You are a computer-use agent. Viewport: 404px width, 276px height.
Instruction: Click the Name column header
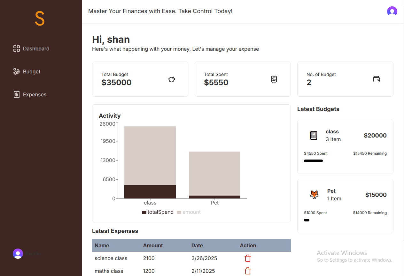coord(102,245)
